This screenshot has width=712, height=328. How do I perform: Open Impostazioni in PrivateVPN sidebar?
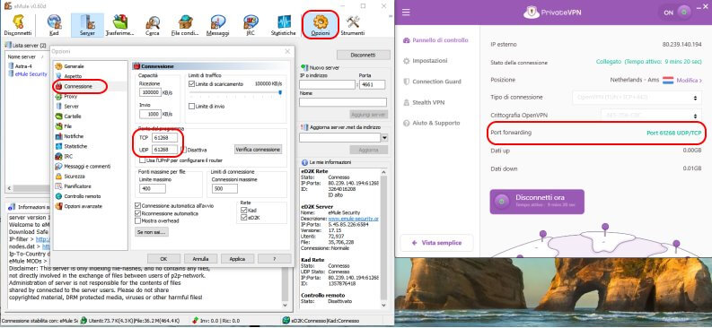pyautogui.click(x=426, y=61)
